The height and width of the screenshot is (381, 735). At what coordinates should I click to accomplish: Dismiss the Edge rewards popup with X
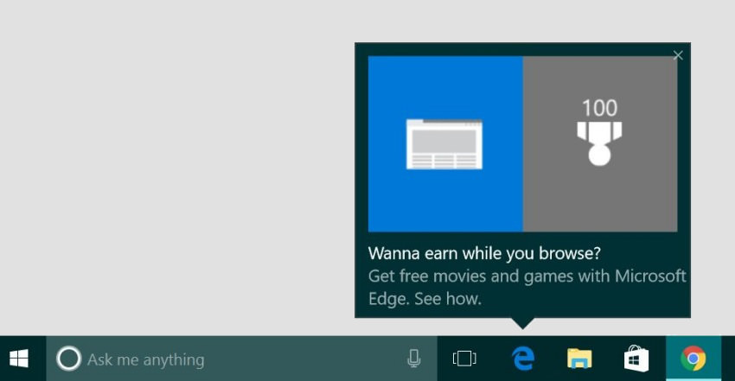(x=678, y=55)
